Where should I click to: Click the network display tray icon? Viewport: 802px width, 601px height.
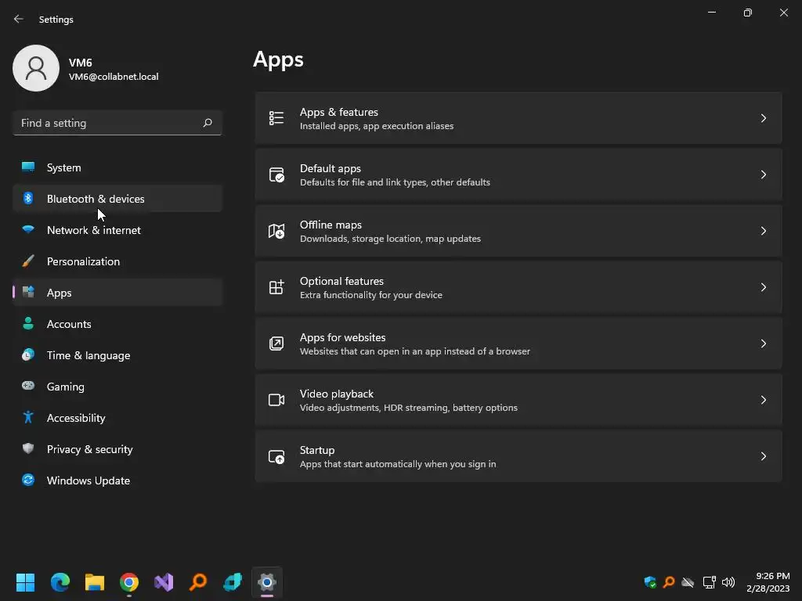pos(709,582)
